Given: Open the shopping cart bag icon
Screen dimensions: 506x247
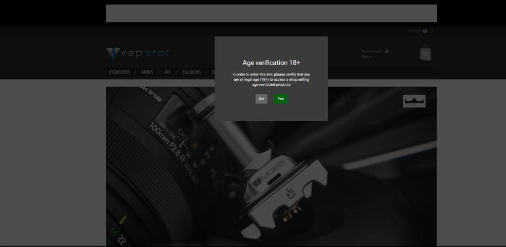Looking at the screenshot, I should tap(425, 52).
